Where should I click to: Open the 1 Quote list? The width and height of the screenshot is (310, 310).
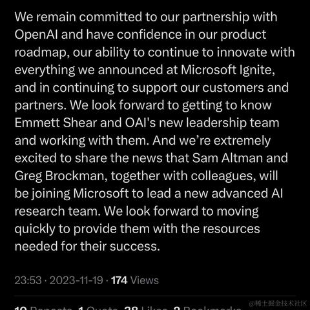(98, 308)
